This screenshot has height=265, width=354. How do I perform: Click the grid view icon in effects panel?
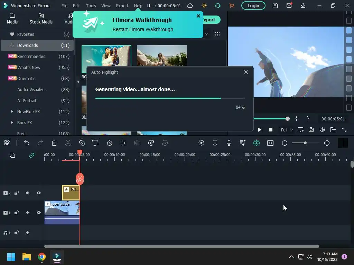click(217, 34)
